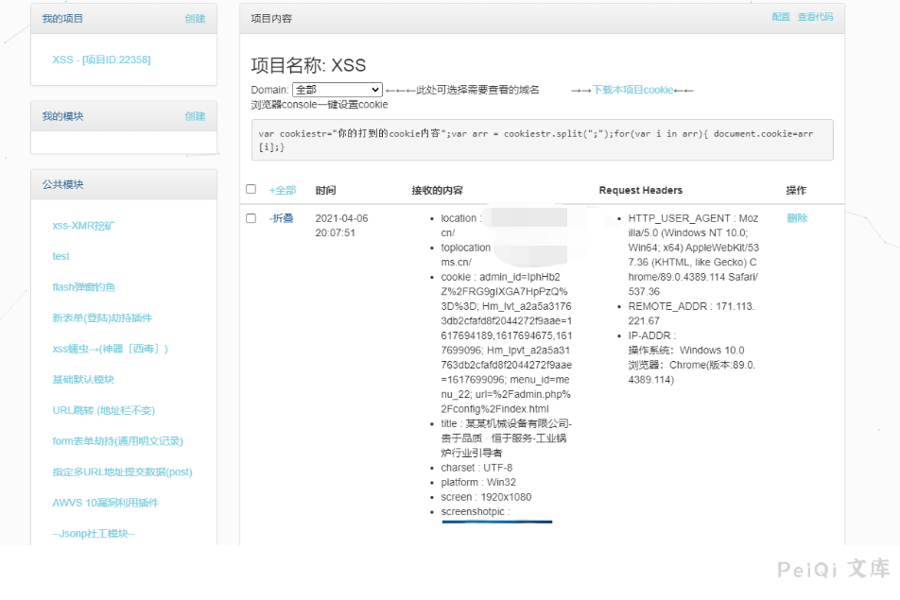The height and width of the screenshot is (600, 900).
Task: Click 创建 link in 我的模块 panel
Action: (x=195, y=116)
